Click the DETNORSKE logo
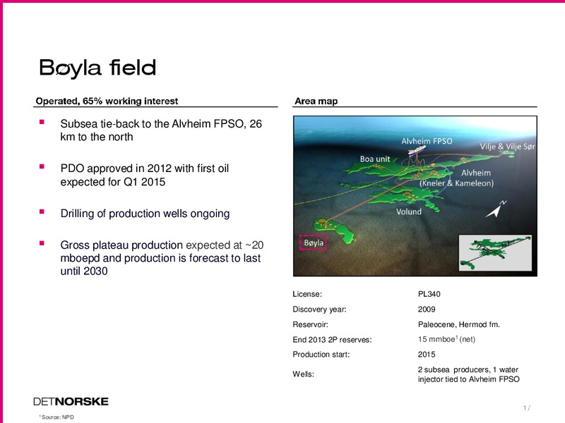Viewport: 565px width, 423px height. [x=71, y=401]
